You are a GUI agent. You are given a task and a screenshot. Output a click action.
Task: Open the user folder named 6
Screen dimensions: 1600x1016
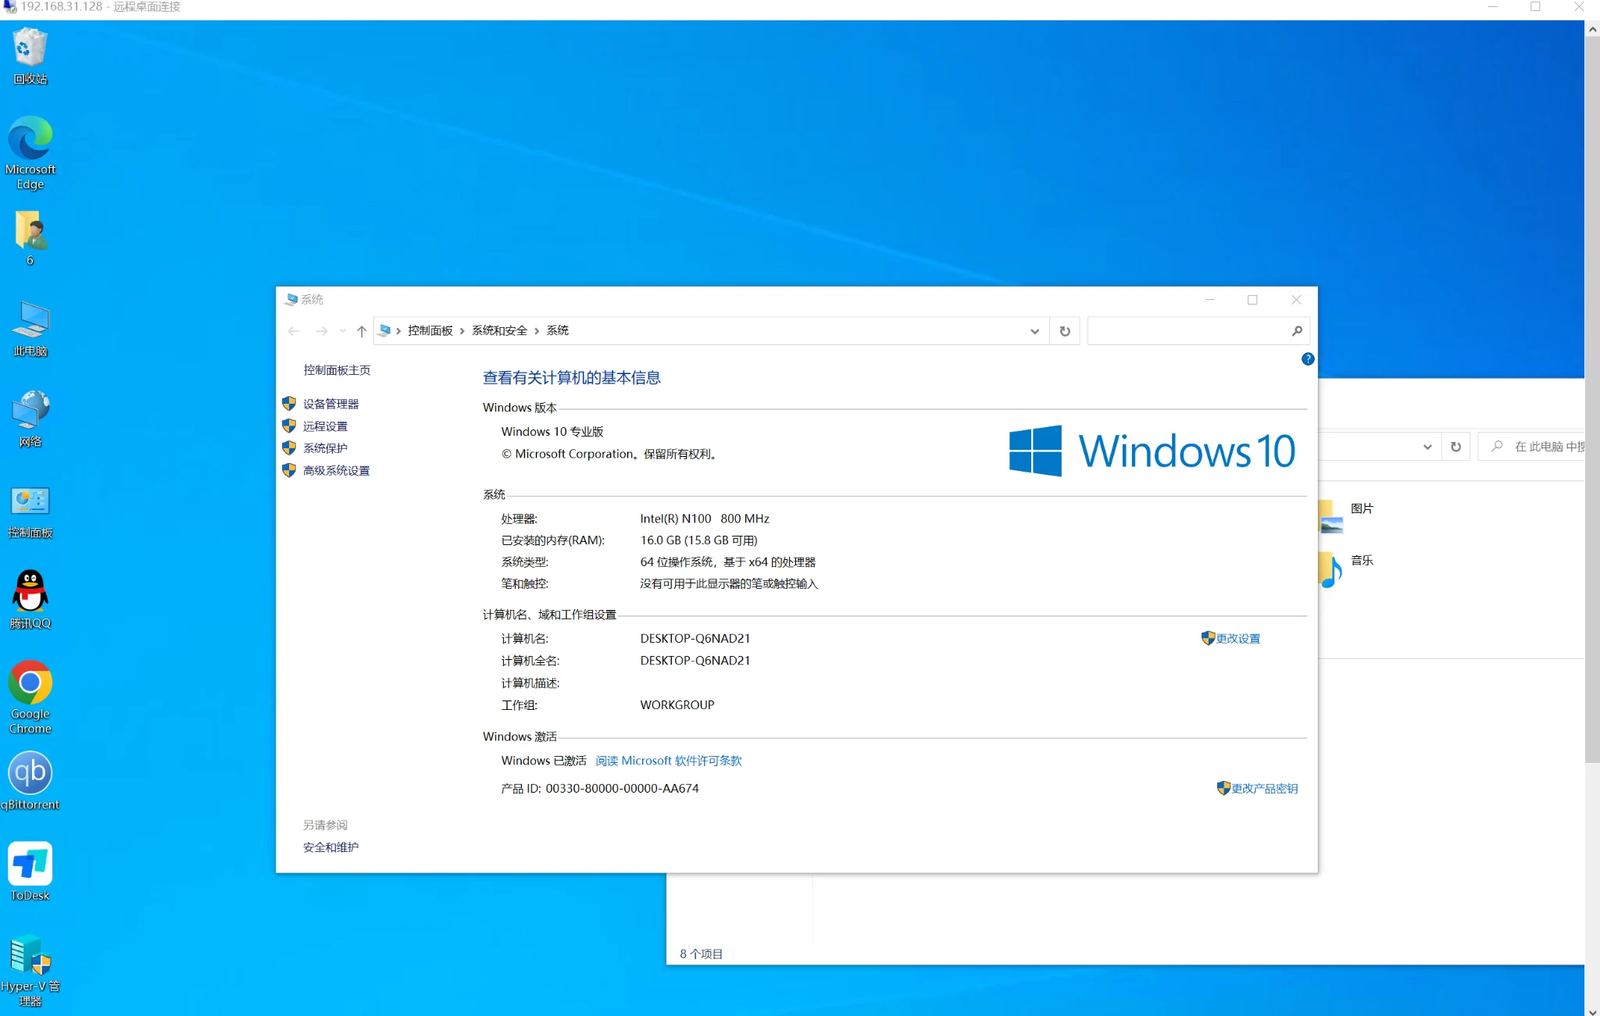tap(30, 238)
